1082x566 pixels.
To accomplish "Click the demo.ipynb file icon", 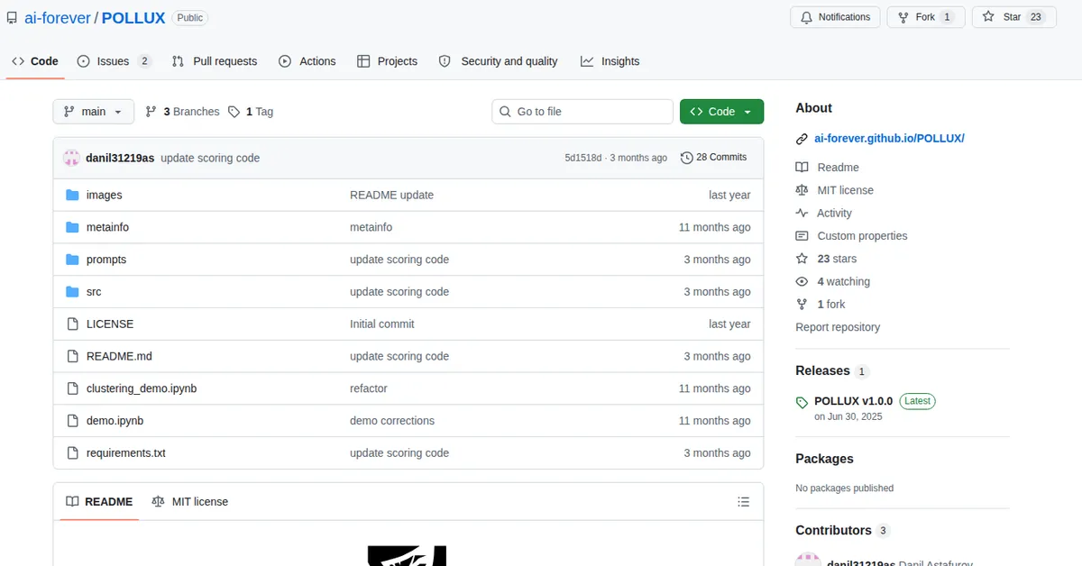I will [x=73, y=421].
